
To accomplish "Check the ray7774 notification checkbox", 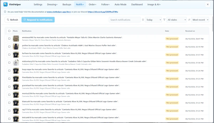I will click(x=9, y=111).
